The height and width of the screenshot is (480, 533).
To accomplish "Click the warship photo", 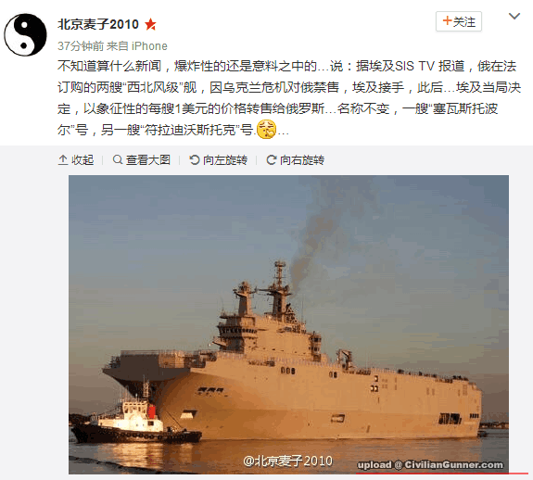I will pyautogui.click(x=288, y=324).
